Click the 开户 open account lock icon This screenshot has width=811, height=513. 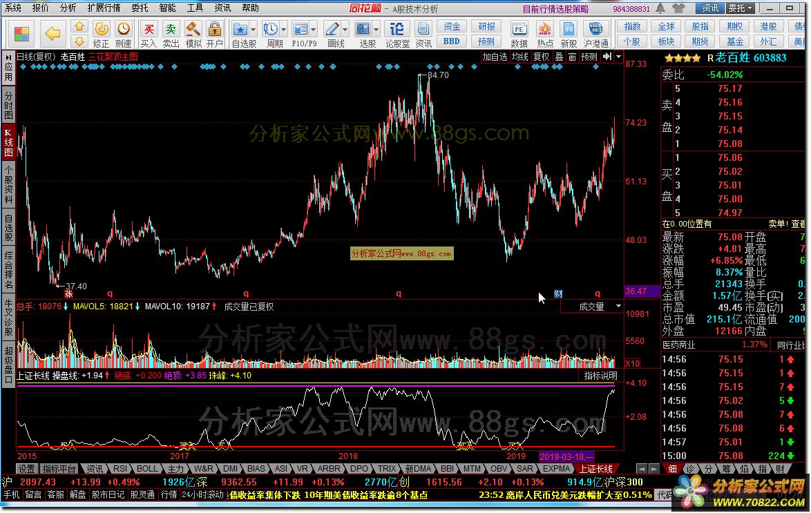tap(214, 34)
